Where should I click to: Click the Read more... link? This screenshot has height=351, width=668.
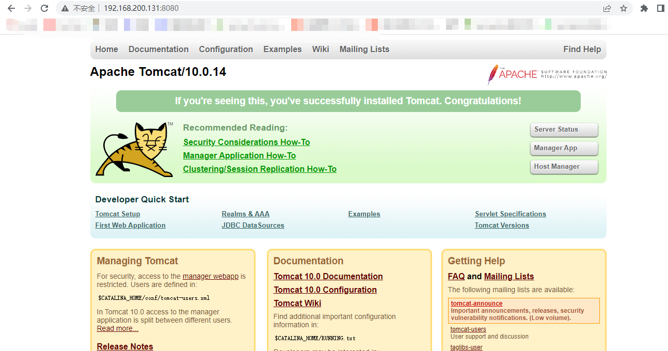point(118,328)
